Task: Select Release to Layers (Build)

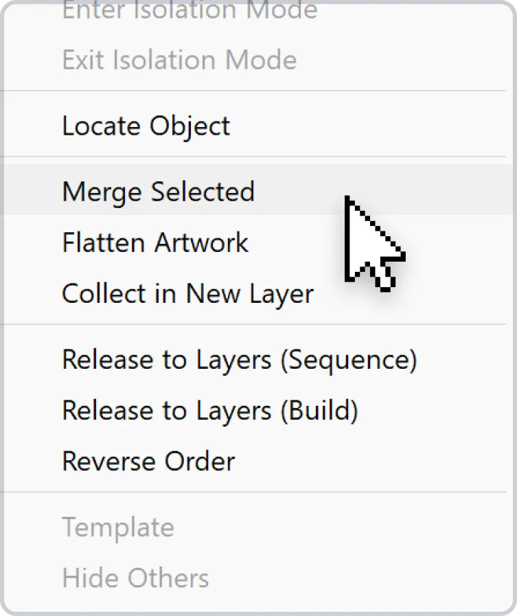Action: click(x=257, y=410)
